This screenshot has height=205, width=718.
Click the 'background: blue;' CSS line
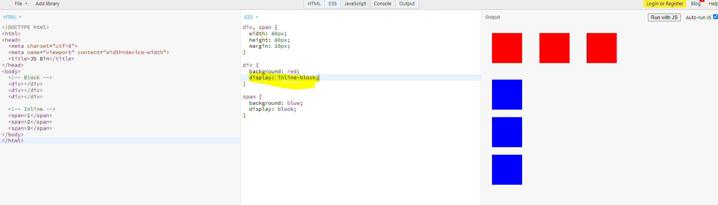276,103
